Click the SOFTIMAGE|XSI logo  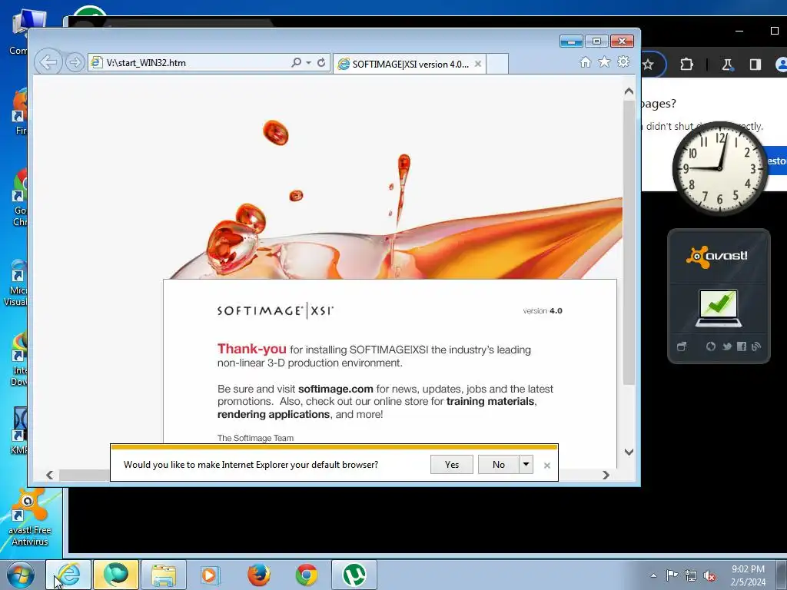275,310
